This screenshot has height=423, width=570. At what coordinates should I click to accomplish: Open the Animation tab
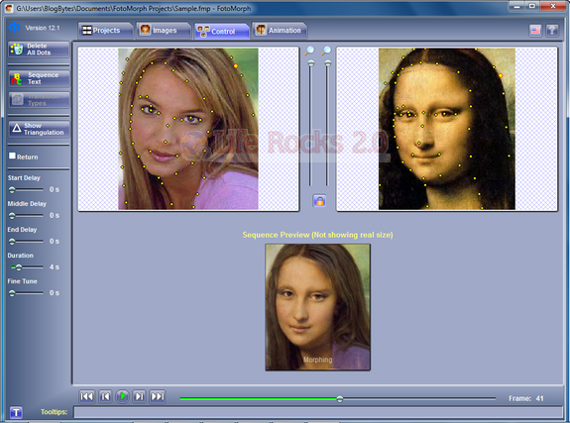[x=280, y=31]
